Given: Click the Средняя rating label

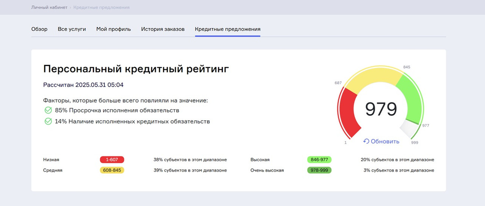Looking at the screenshot, I should pyautogui.click(x=53, y=170).
